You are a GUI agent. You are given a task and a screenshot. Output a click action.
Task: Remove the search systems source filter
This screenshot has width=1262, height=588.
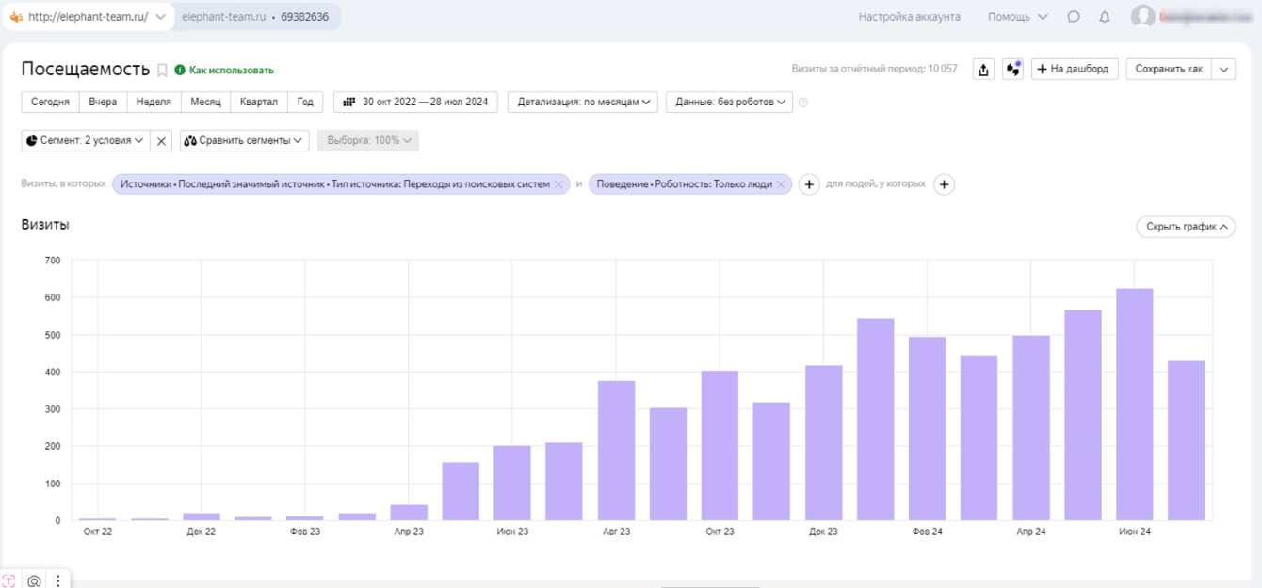[558, 184]
